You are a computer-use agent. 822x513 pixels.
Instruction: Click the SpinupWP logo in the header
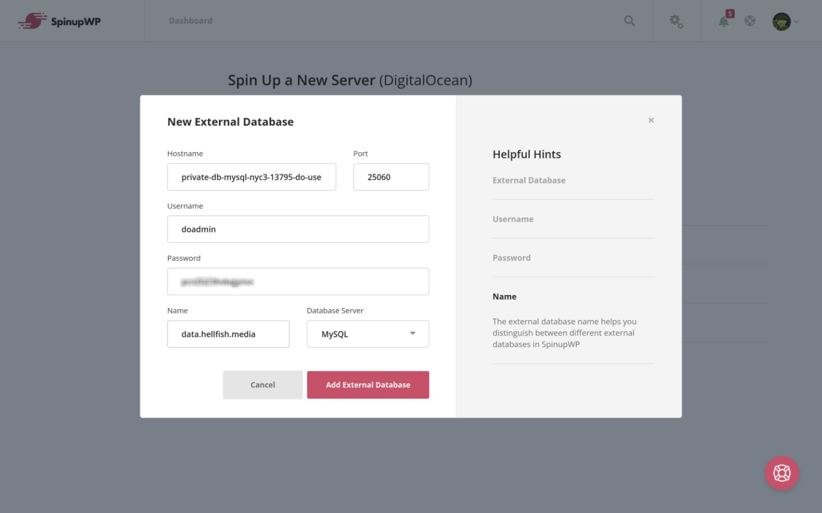59,20
